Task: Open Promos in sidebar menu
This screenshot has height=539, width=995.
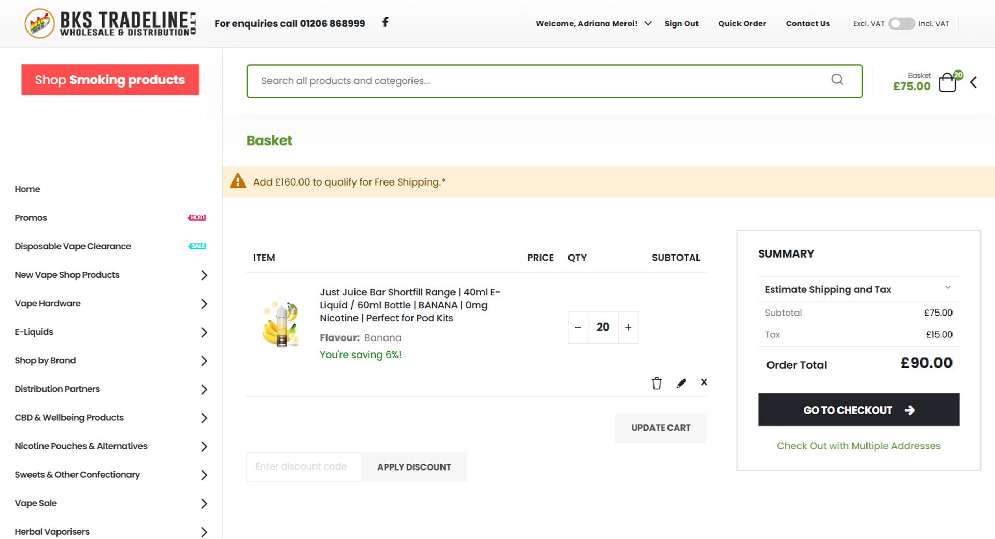Action: [x=31, y=218]
